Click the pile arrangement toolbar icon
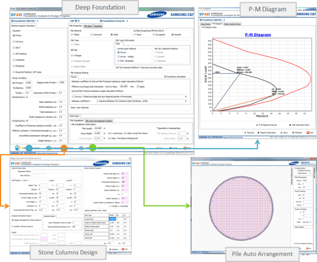317x262 pixels. pyautogui.click(x=81, y=148)
